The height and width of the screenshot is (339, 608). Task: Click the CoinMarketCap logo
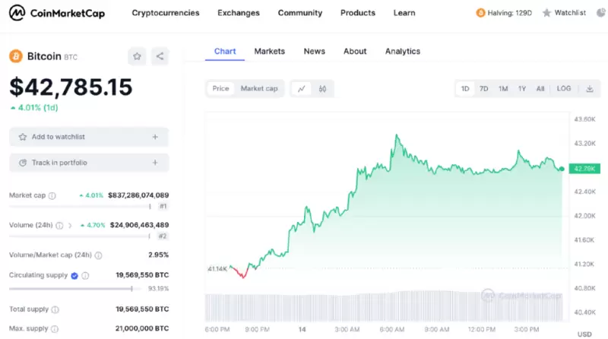click(x=58, y=13)
